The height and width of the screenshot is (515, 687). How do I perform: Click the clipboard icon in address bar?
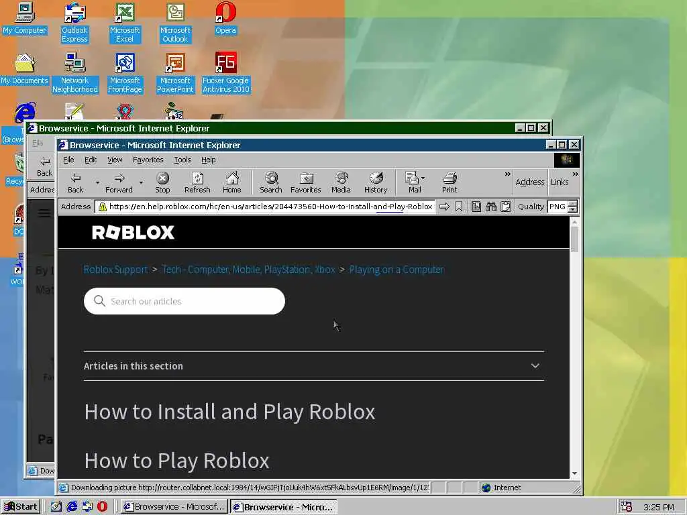click(506, 207)
